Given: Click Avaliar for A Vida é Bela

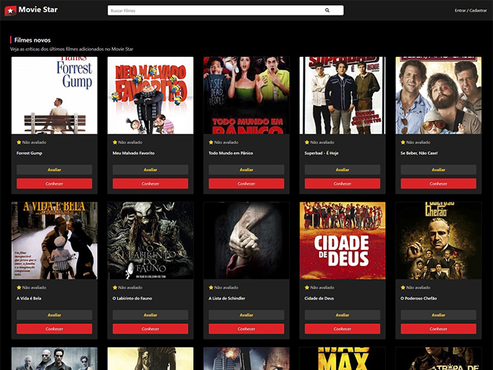Looking at the screenshot, I should click(x=54, y=315).
